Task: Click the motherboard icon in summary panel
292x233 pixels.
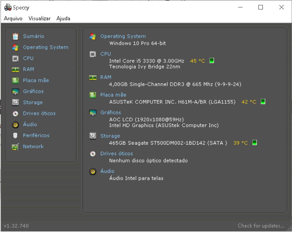Action: (93, 95)
